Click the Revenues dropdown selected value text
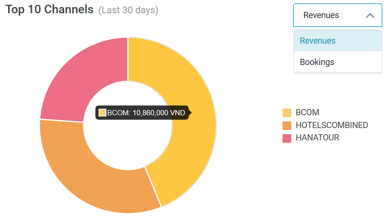Viewport: 390px width, 221px height. point(321,15)
